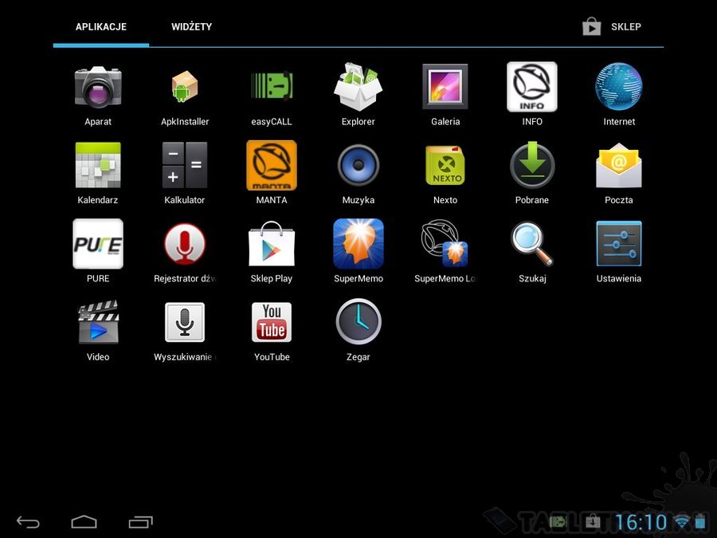Open the SKLEP store button
This screenshot has width=717, height=538.
(612, 26)
